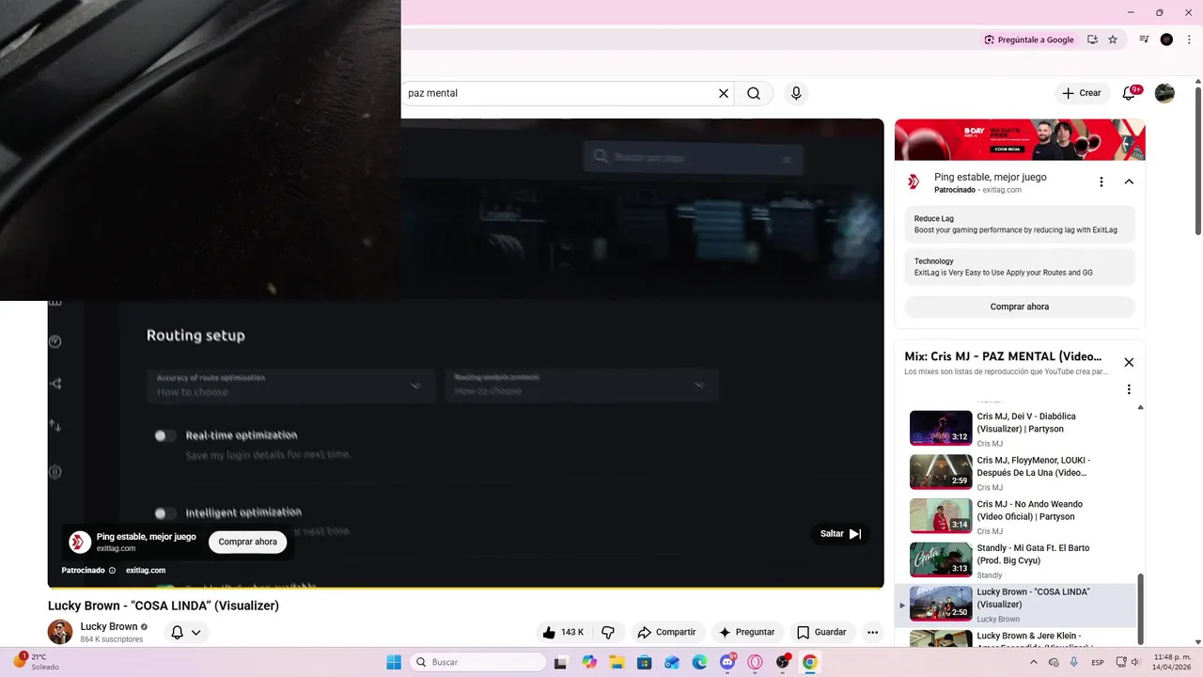The width and height of the screenshot is (1203, 677).
Task: Clear the search box with the X icon
Action: pos(724,93)
